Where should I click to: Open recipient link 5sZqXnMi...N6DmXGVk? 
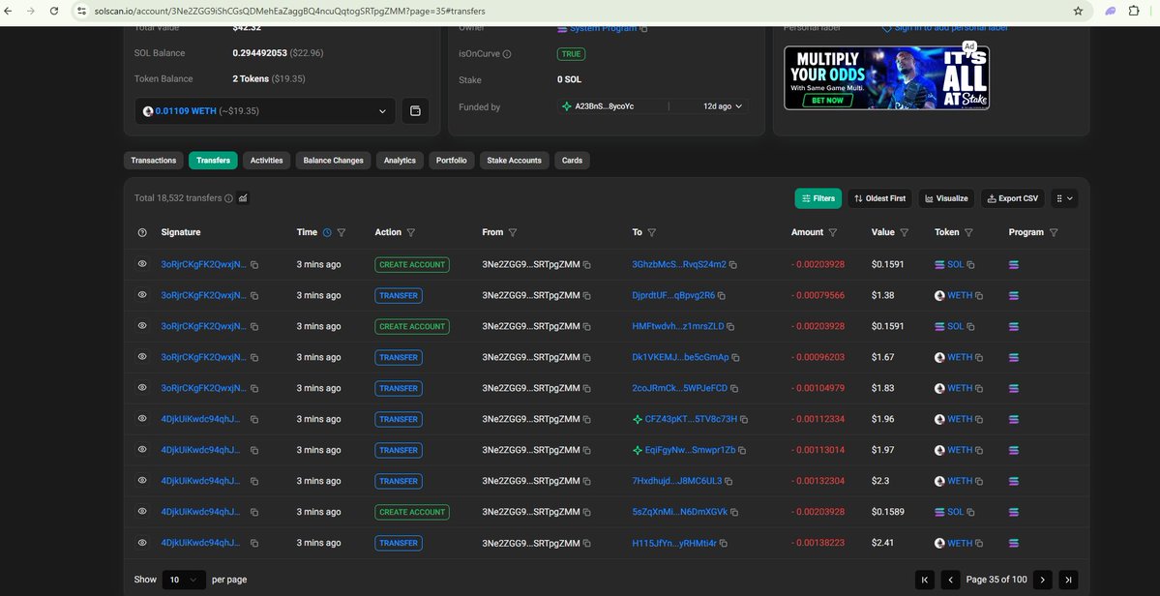(680, 512)
